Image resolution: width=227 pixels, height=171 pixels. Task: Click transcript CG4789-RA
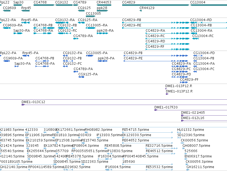(x=76, y=39)
